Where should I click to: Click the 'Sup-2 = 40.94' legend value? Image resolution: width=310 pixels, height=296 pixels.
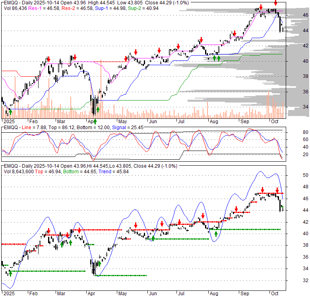(x=143, y=8)
